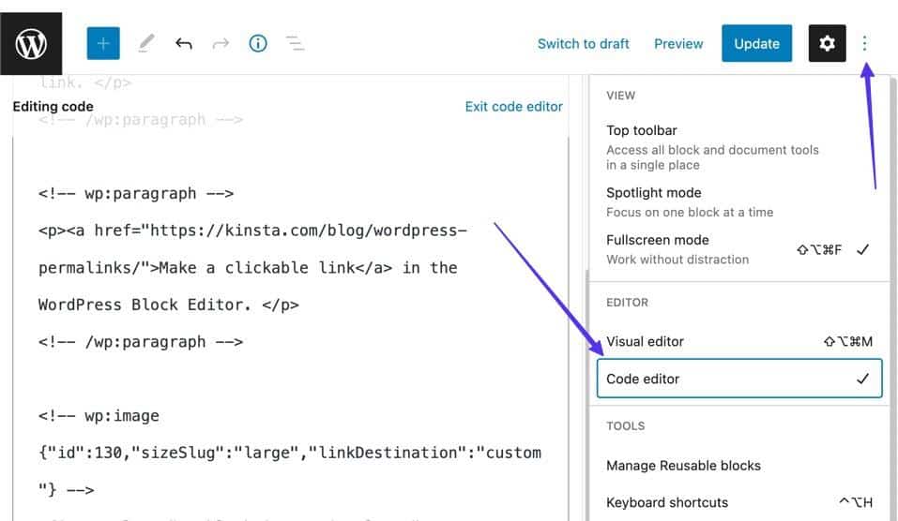Open the list view outline icon
The width and height of the screenshot is (898, 521).
295,43
